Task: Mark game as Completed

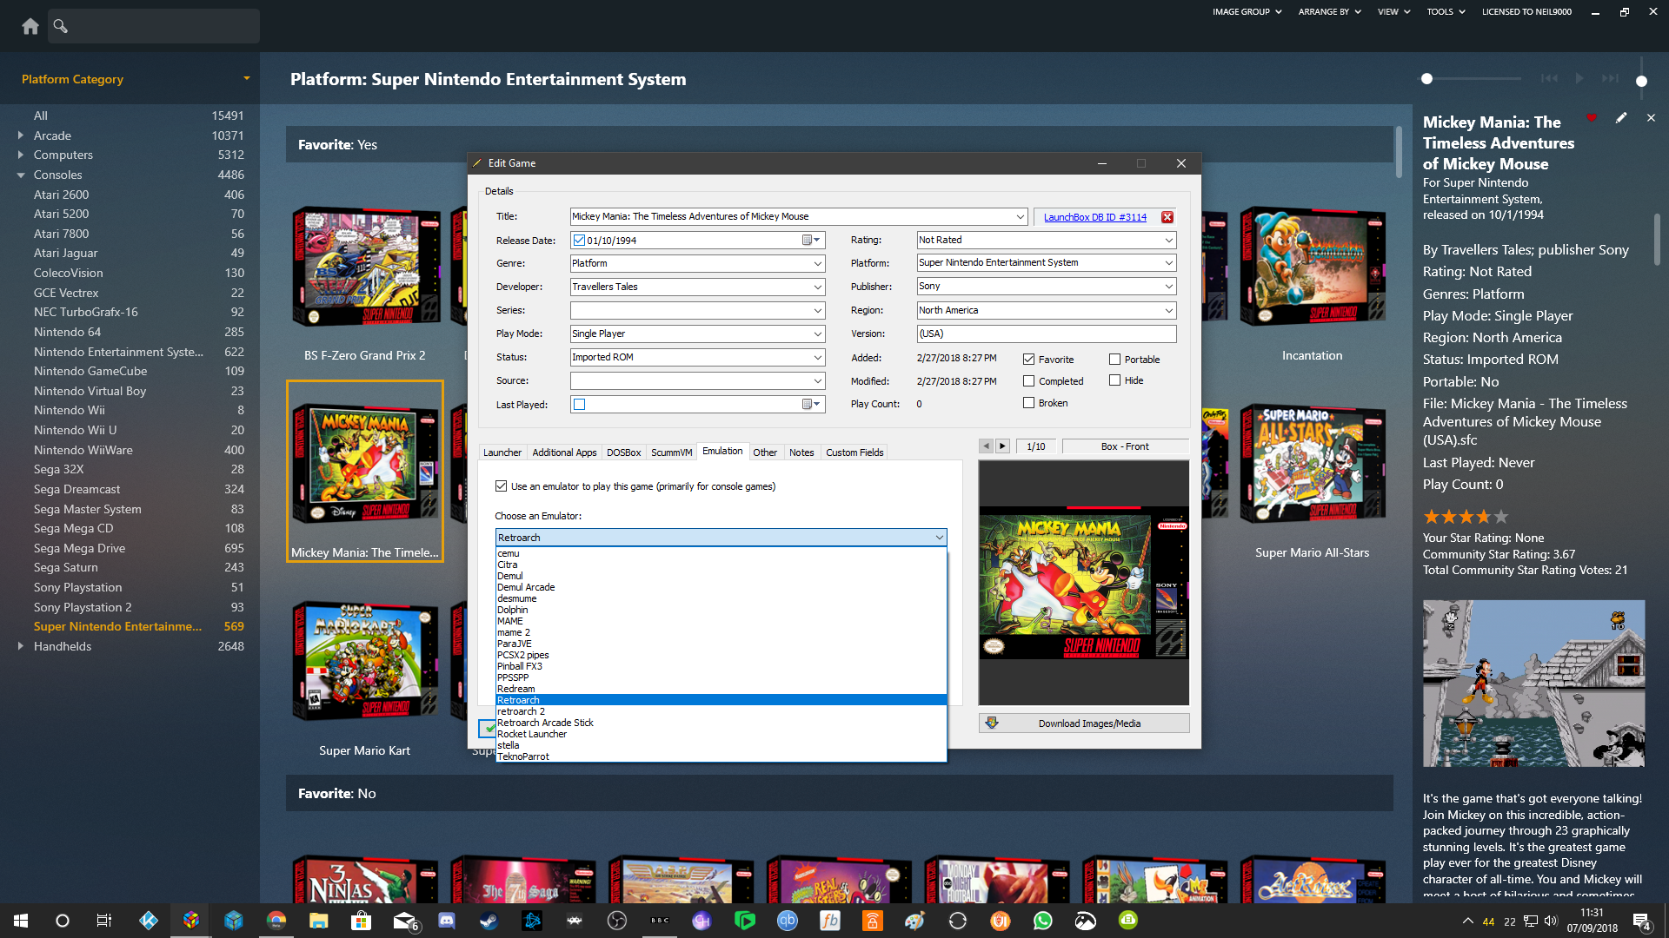Action: [x=1028, y=380]
